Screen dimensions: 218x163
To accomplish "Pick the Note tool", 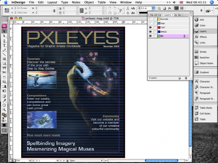I will [x=4, y=96].
